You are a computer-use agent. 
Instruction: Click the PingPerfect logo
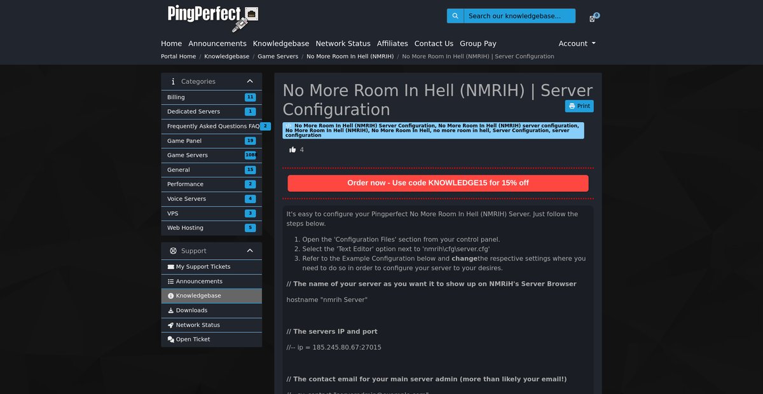click(213, 18)
